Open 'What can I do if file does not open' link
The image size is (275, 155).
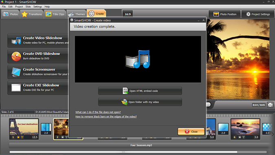98,112
